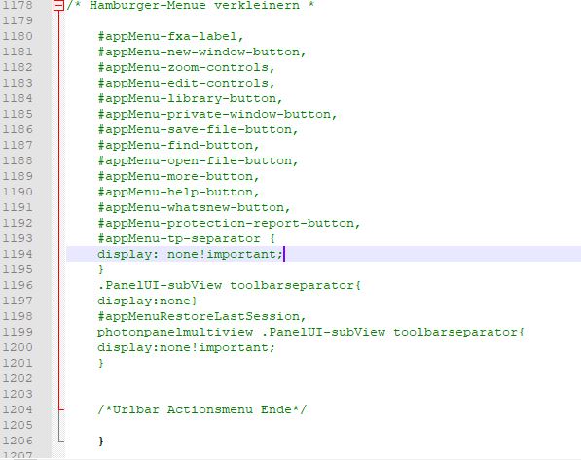581x460 pixels.
Task: Click line number 1204 in the gutter
Action: (18, 409)
